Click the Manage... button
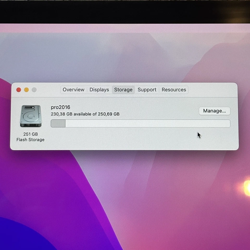Viewport: 250px width, 250px height. [214, 111]
